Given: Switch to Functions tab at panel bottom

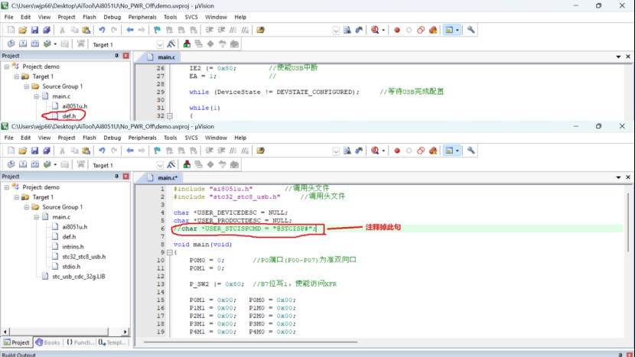Looking at the screenshot, I should tap(80, 342).
